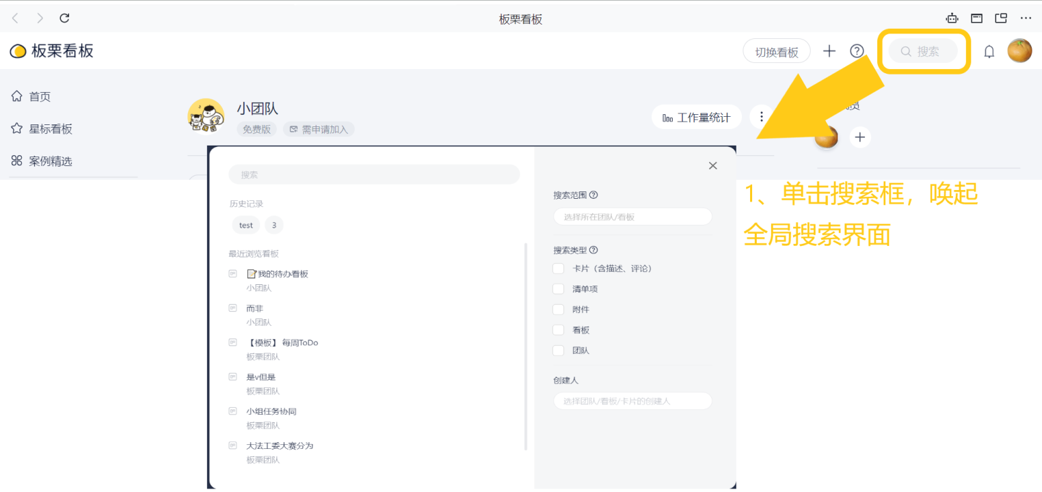Click the plus icon beside 切换看板
This screenshot has width=1042, height=492.
[829, 51]
